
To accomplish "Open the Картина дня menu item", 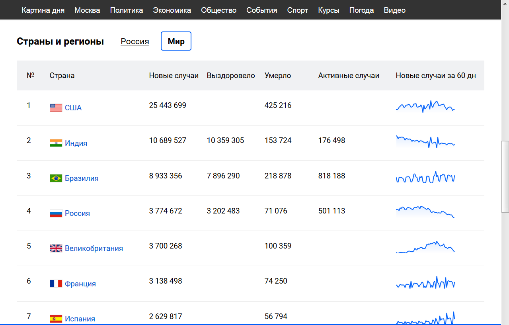I will coord(43,10).
